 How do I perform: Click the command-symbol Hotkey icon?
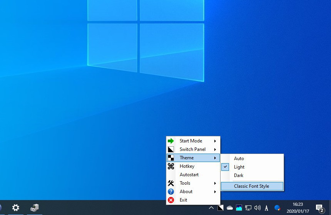point(171,166)
